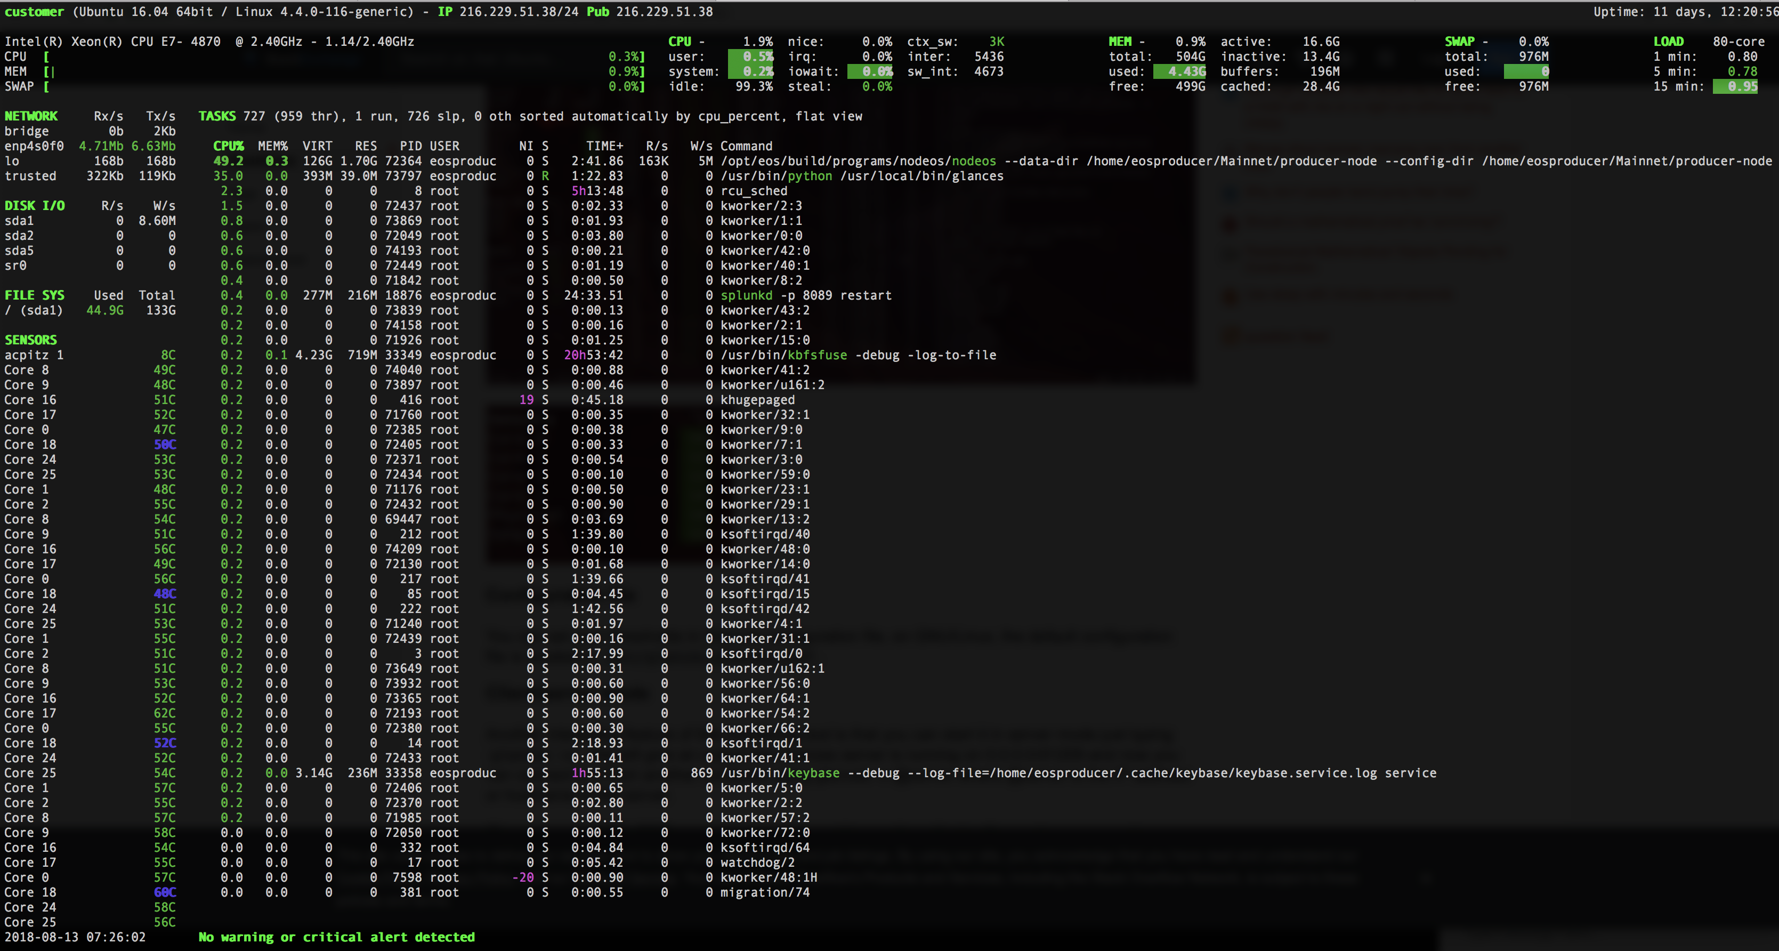This screenshot has width=1779, height=951.
Task: Select the sda5 disk row
Action: [x=90, y=251]
